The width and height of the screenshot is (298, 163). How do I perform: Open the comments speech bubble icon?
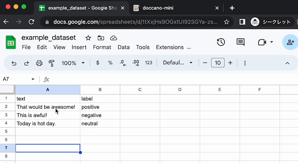point(241,42)
